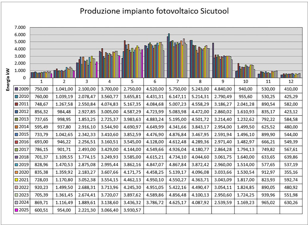Image resolution: width=308 pixels, height=225 pixels.
Task: Select the cell with value 410,00
Action: [x=291, y=89]
